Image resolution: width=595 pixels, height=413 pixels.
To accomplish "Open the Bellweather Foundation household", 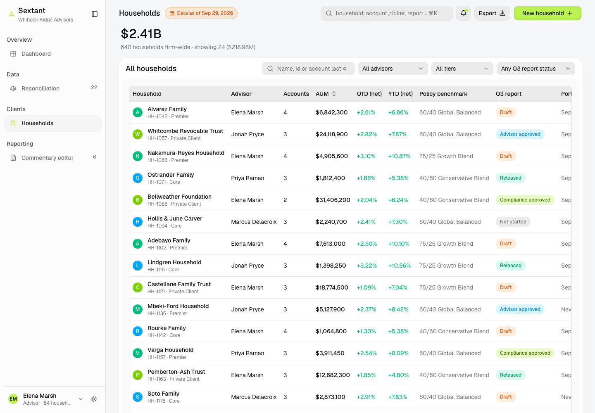I will [x=179, y=197].
